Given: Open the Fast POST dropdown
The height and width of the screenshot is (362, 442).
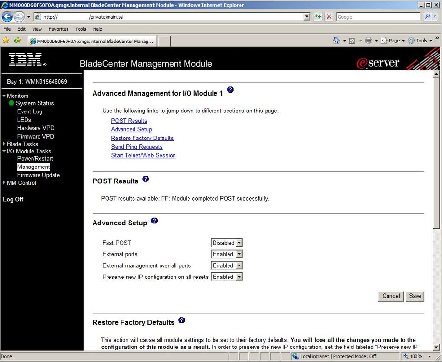Looking at the screenshot, I should (227, 243).
